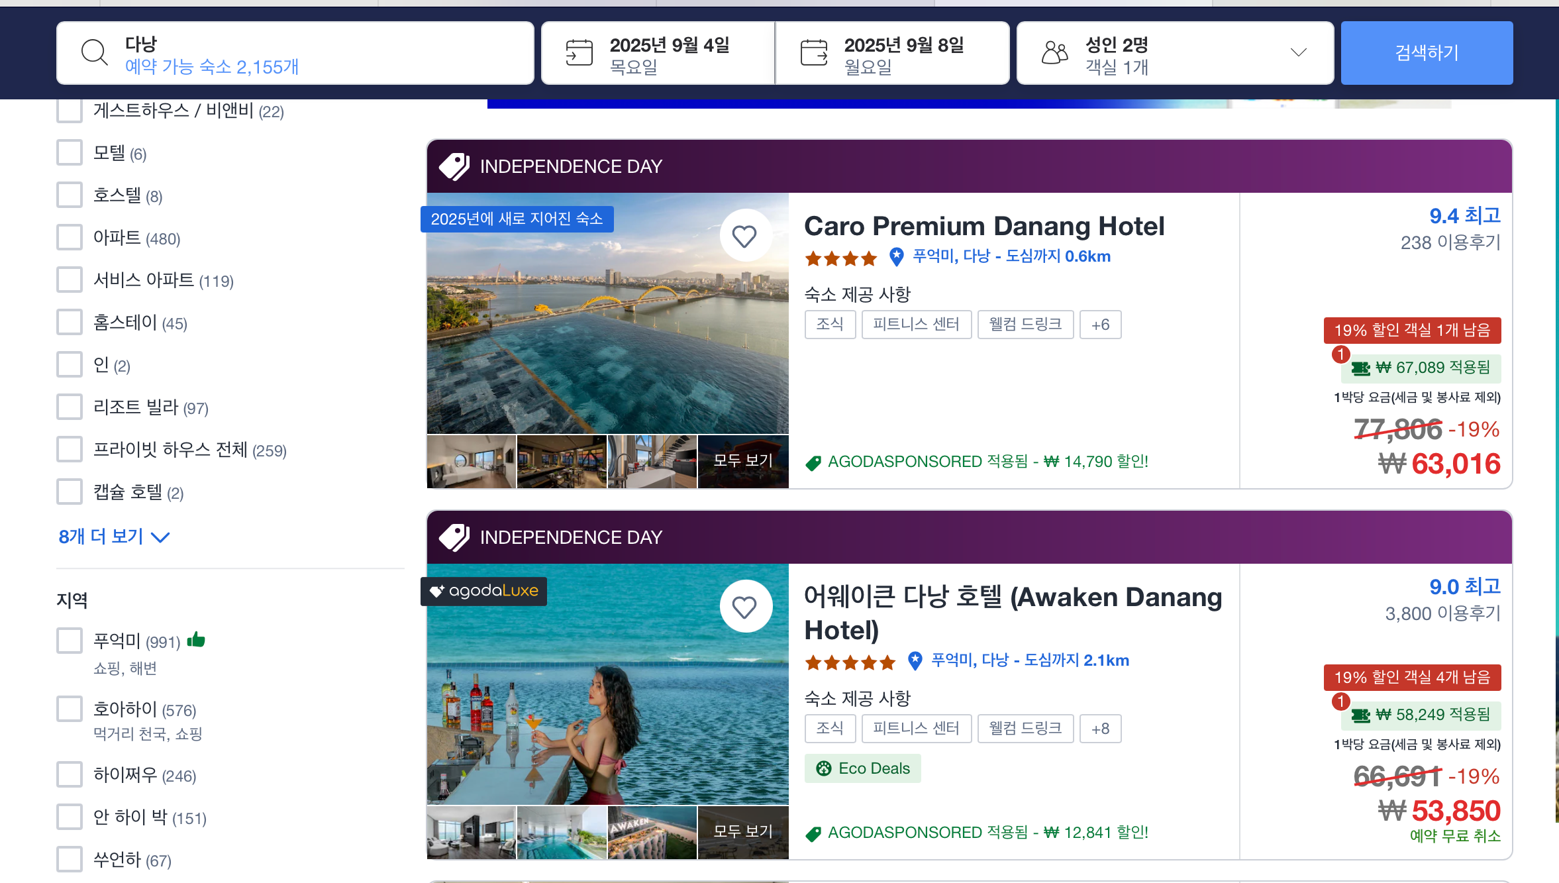Click the check-in calendar icon
1559x883 pixels.
pyautogui.click(x=579, y=53)
